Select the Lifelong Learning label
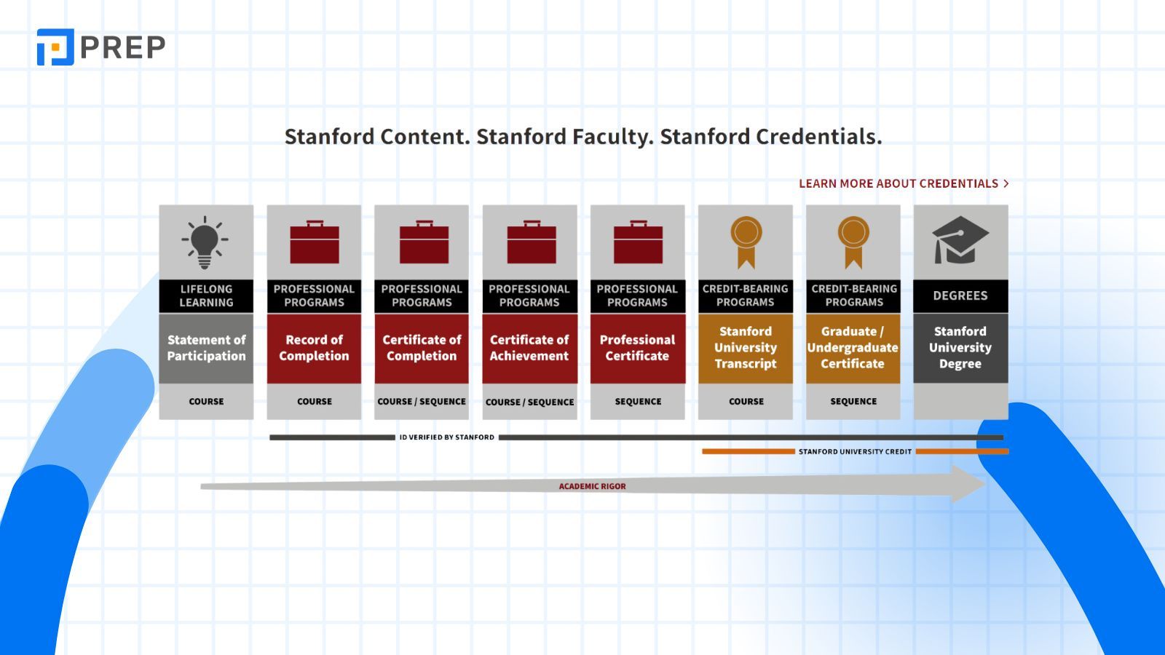The height and width of the screenshot is (655, 1165). (206, 295)
